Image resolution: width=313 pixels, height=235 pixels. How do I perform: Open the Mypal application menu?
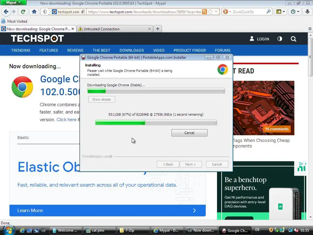coord(13,2)
